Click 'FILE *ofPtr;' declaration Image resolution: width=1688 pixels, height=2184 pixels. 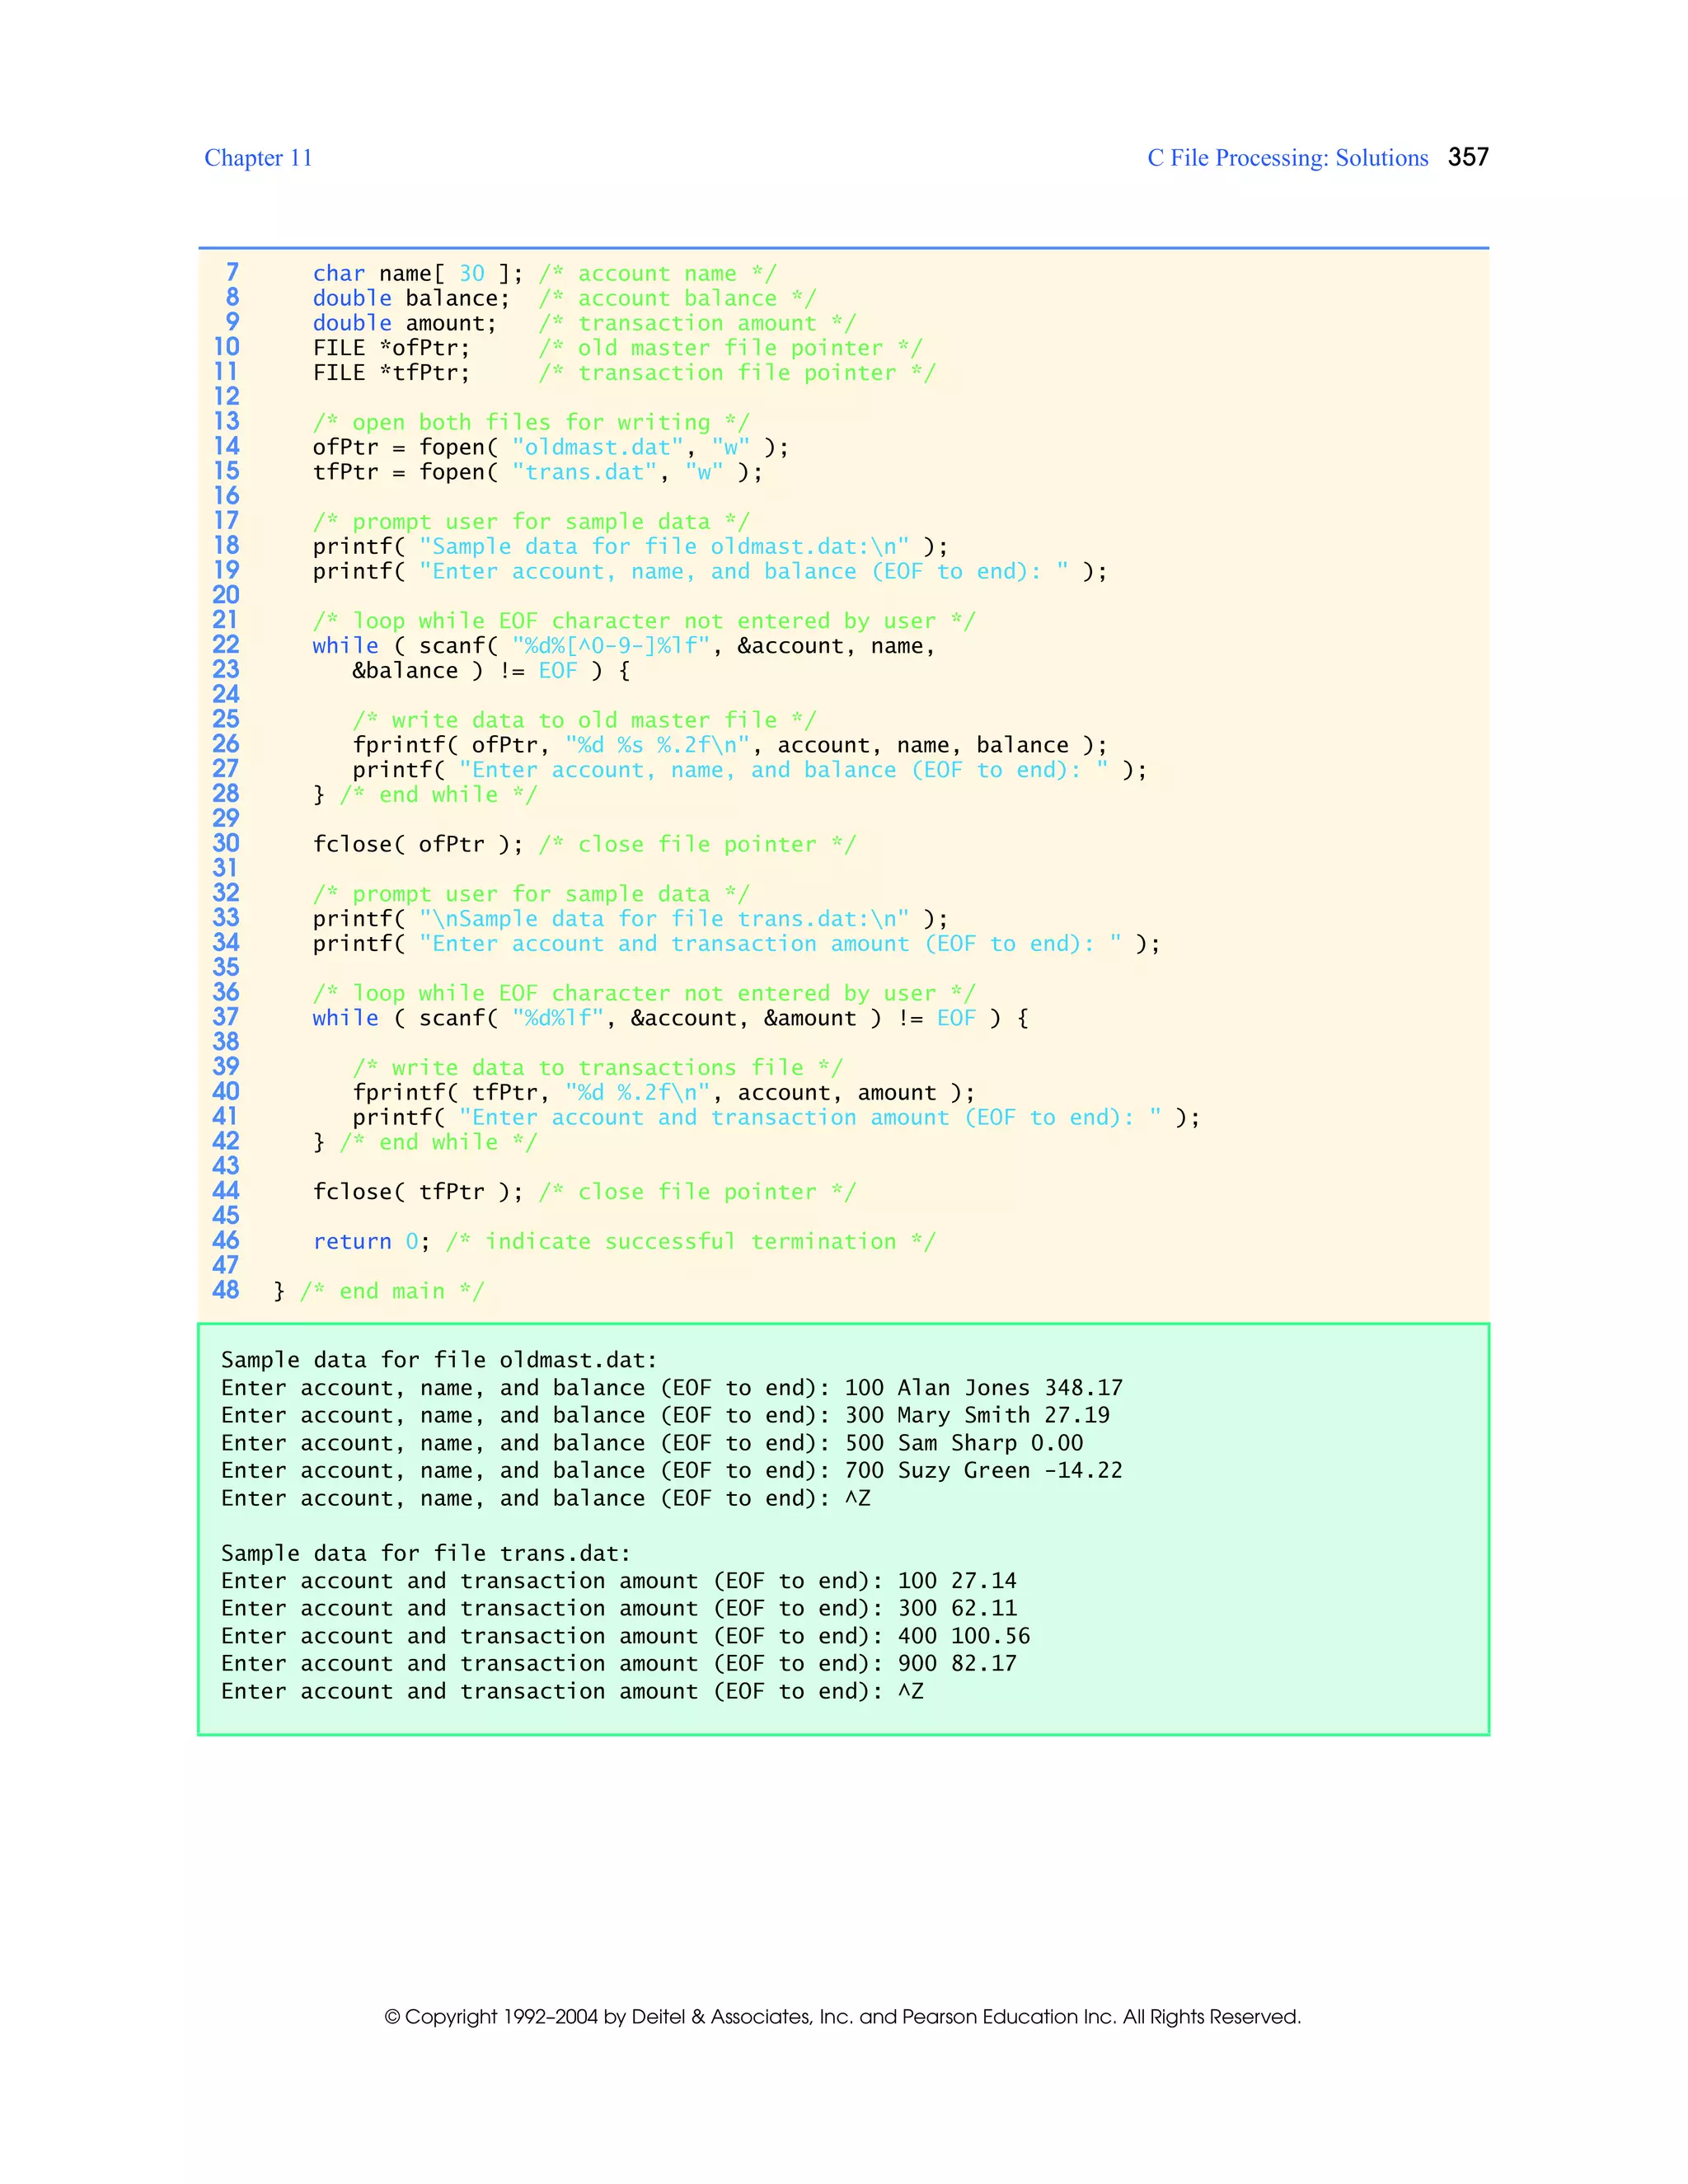point(391,348)
